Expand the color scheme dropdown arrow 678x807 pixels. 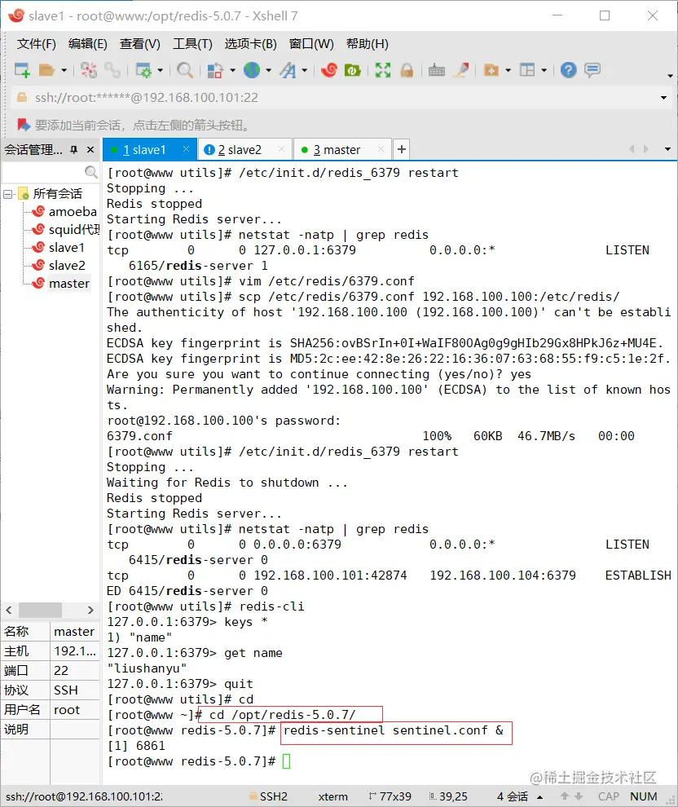click(x=232, y=70)
